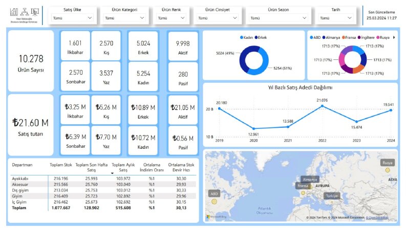Select Rusya in the country legend
The width and height of the screenshot is (406, 228).
coord(383,37)
